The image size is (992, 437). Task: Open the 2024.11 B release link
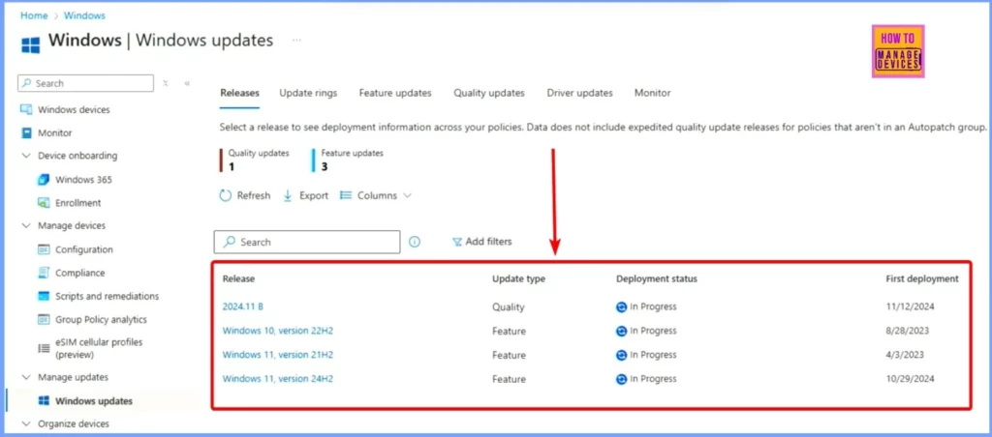coord(243,306)
